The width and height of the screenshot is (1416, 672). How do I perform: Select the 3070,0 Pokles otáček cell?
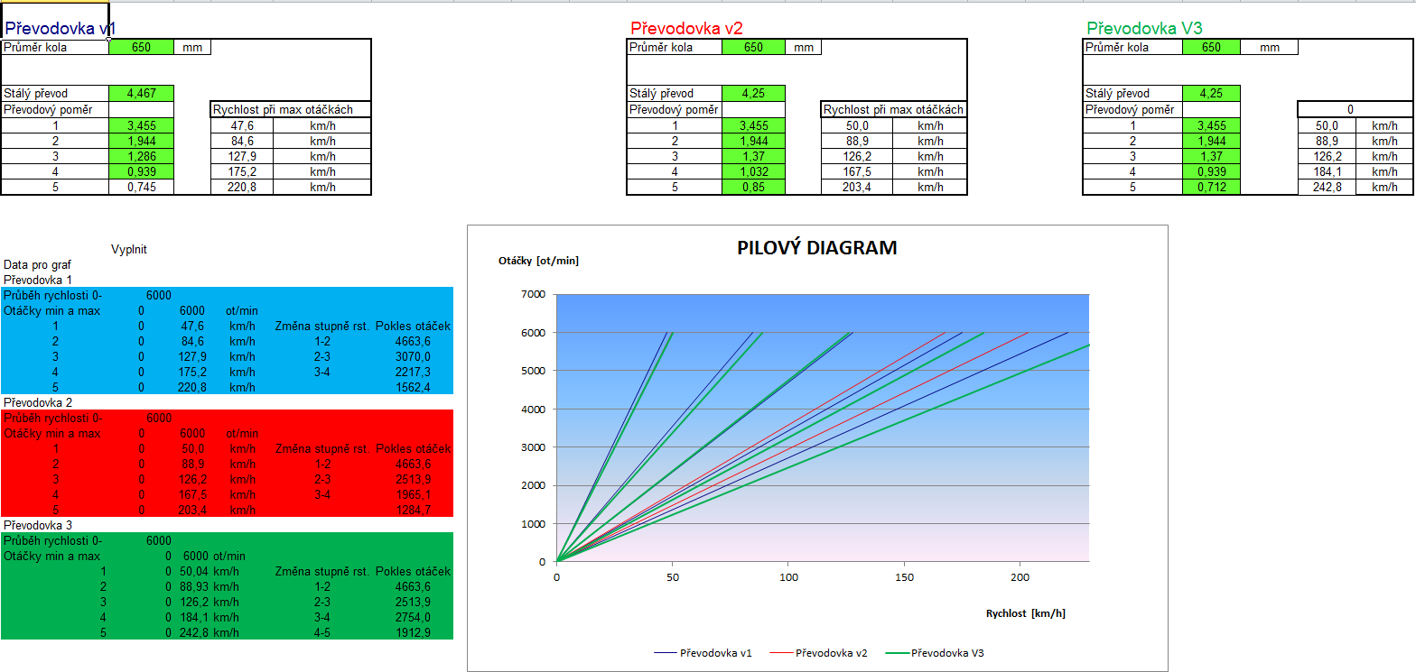click(x=413, y=357)
